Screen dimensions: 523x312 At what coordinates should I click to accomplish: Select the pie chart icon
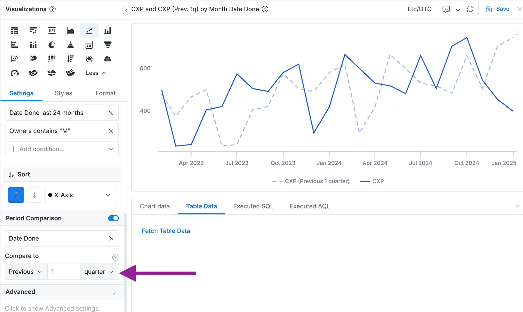click(x=52, y=45)
